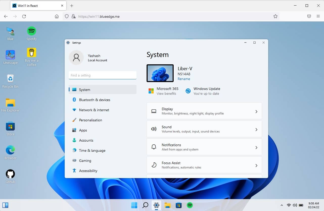Open the Recycle Bin on the desktop
Viewport: 324px width, 211px height.
[x=10, y=81]
